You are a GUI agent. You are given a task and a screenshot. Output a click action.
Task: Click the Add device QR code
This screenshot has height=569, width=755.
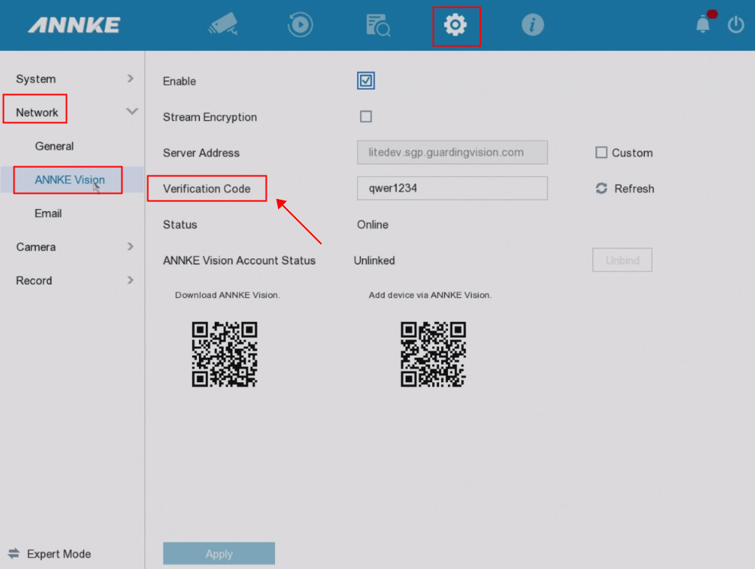[433, 354]
